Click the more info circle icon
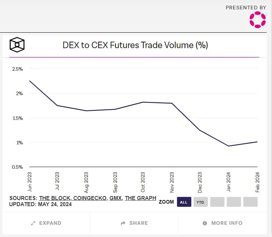Screen dimensions: 272x237 click(x=205, y=223)
